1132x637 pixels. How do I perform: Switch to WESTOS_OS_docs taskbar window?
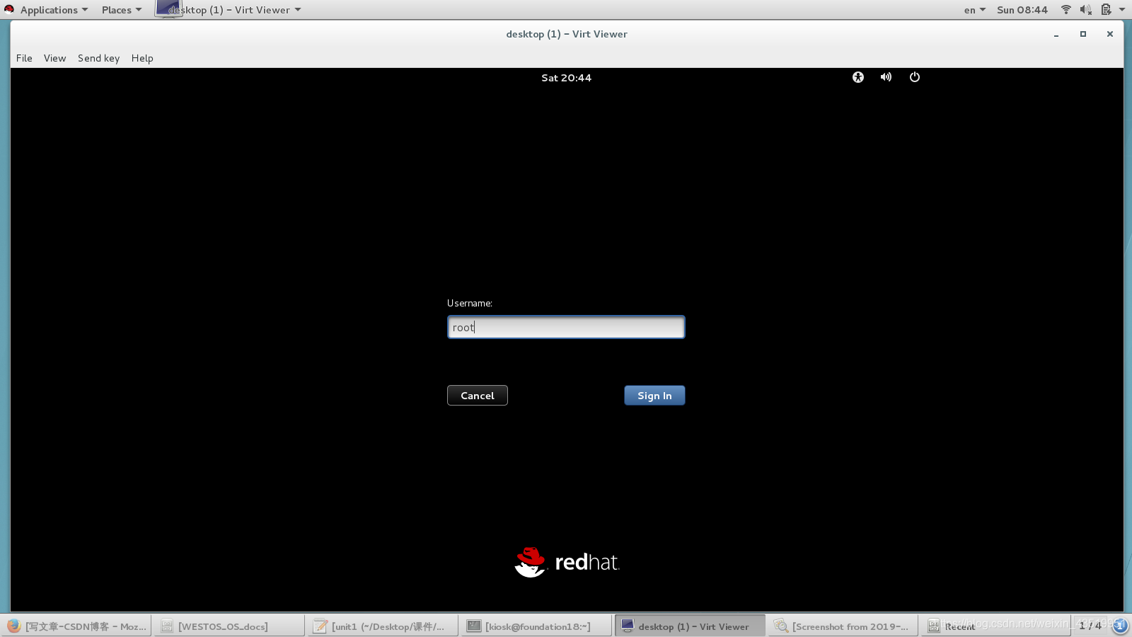pos(230,626)
